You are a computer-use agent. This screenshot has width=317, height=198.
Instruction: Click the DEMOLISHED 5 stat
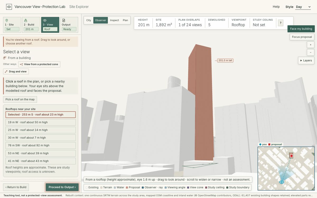coord(217,23)
